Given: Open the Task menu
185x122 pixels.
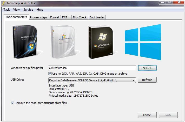Looking at the screenshot, I should tap(6, 10).
